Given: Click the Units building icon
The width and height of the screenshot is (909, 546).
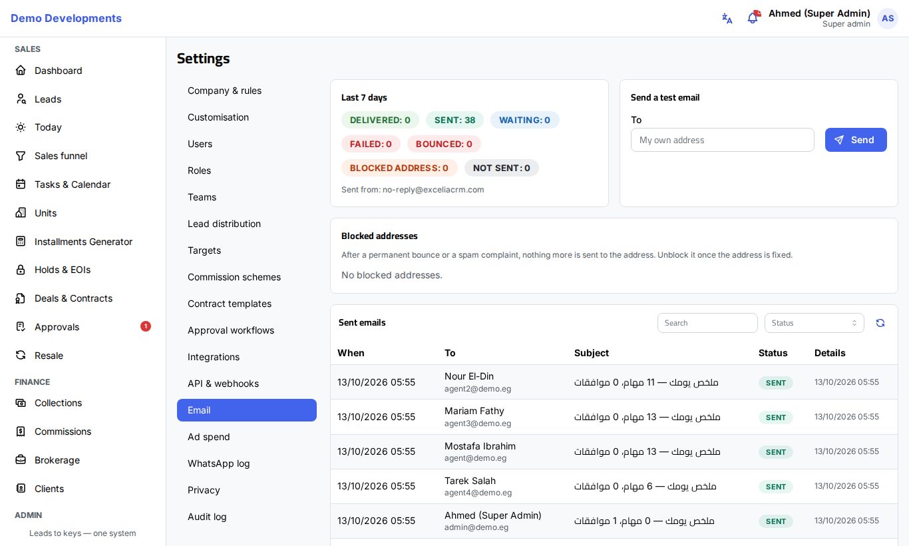Looking at the screenshot, I should (x=21, y=213).
